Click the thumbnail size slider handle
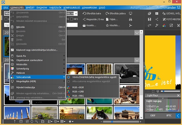This screenshot has width=182, height=125. (x=112, y=122)
